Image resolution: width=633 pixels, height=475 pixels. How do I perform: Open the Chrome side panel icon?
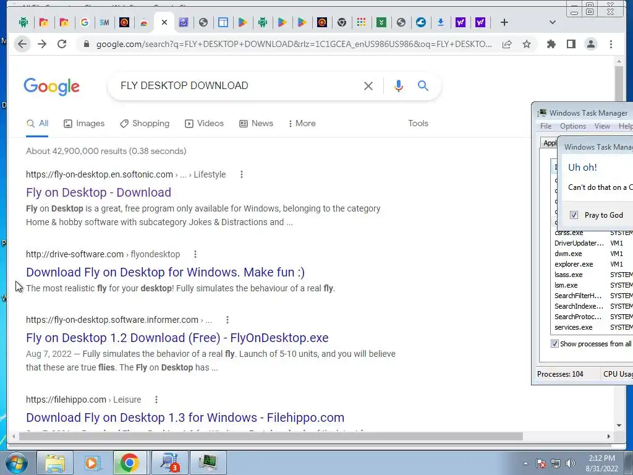[571, 44]
